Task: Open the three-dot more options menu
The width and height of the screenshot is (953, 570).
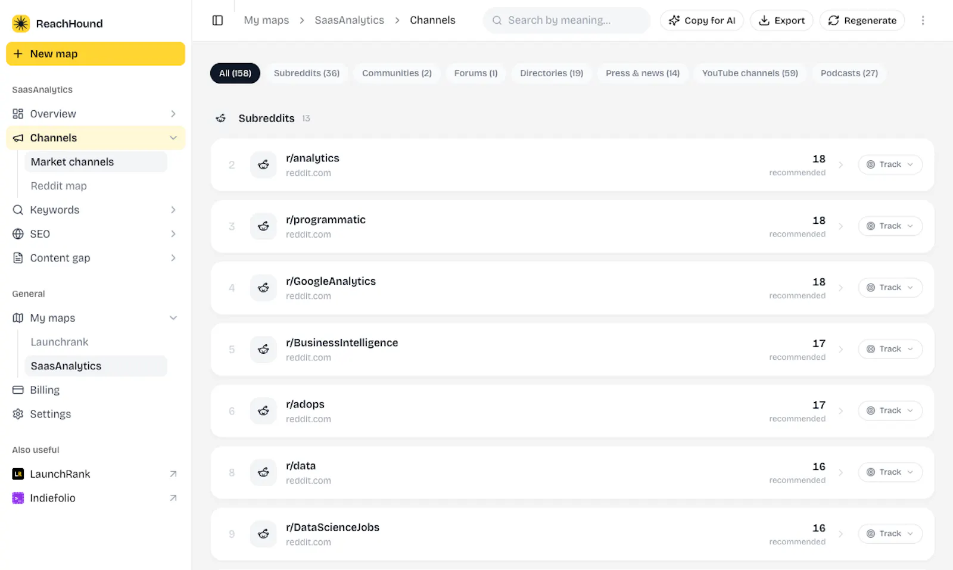Action: (923, 20)
